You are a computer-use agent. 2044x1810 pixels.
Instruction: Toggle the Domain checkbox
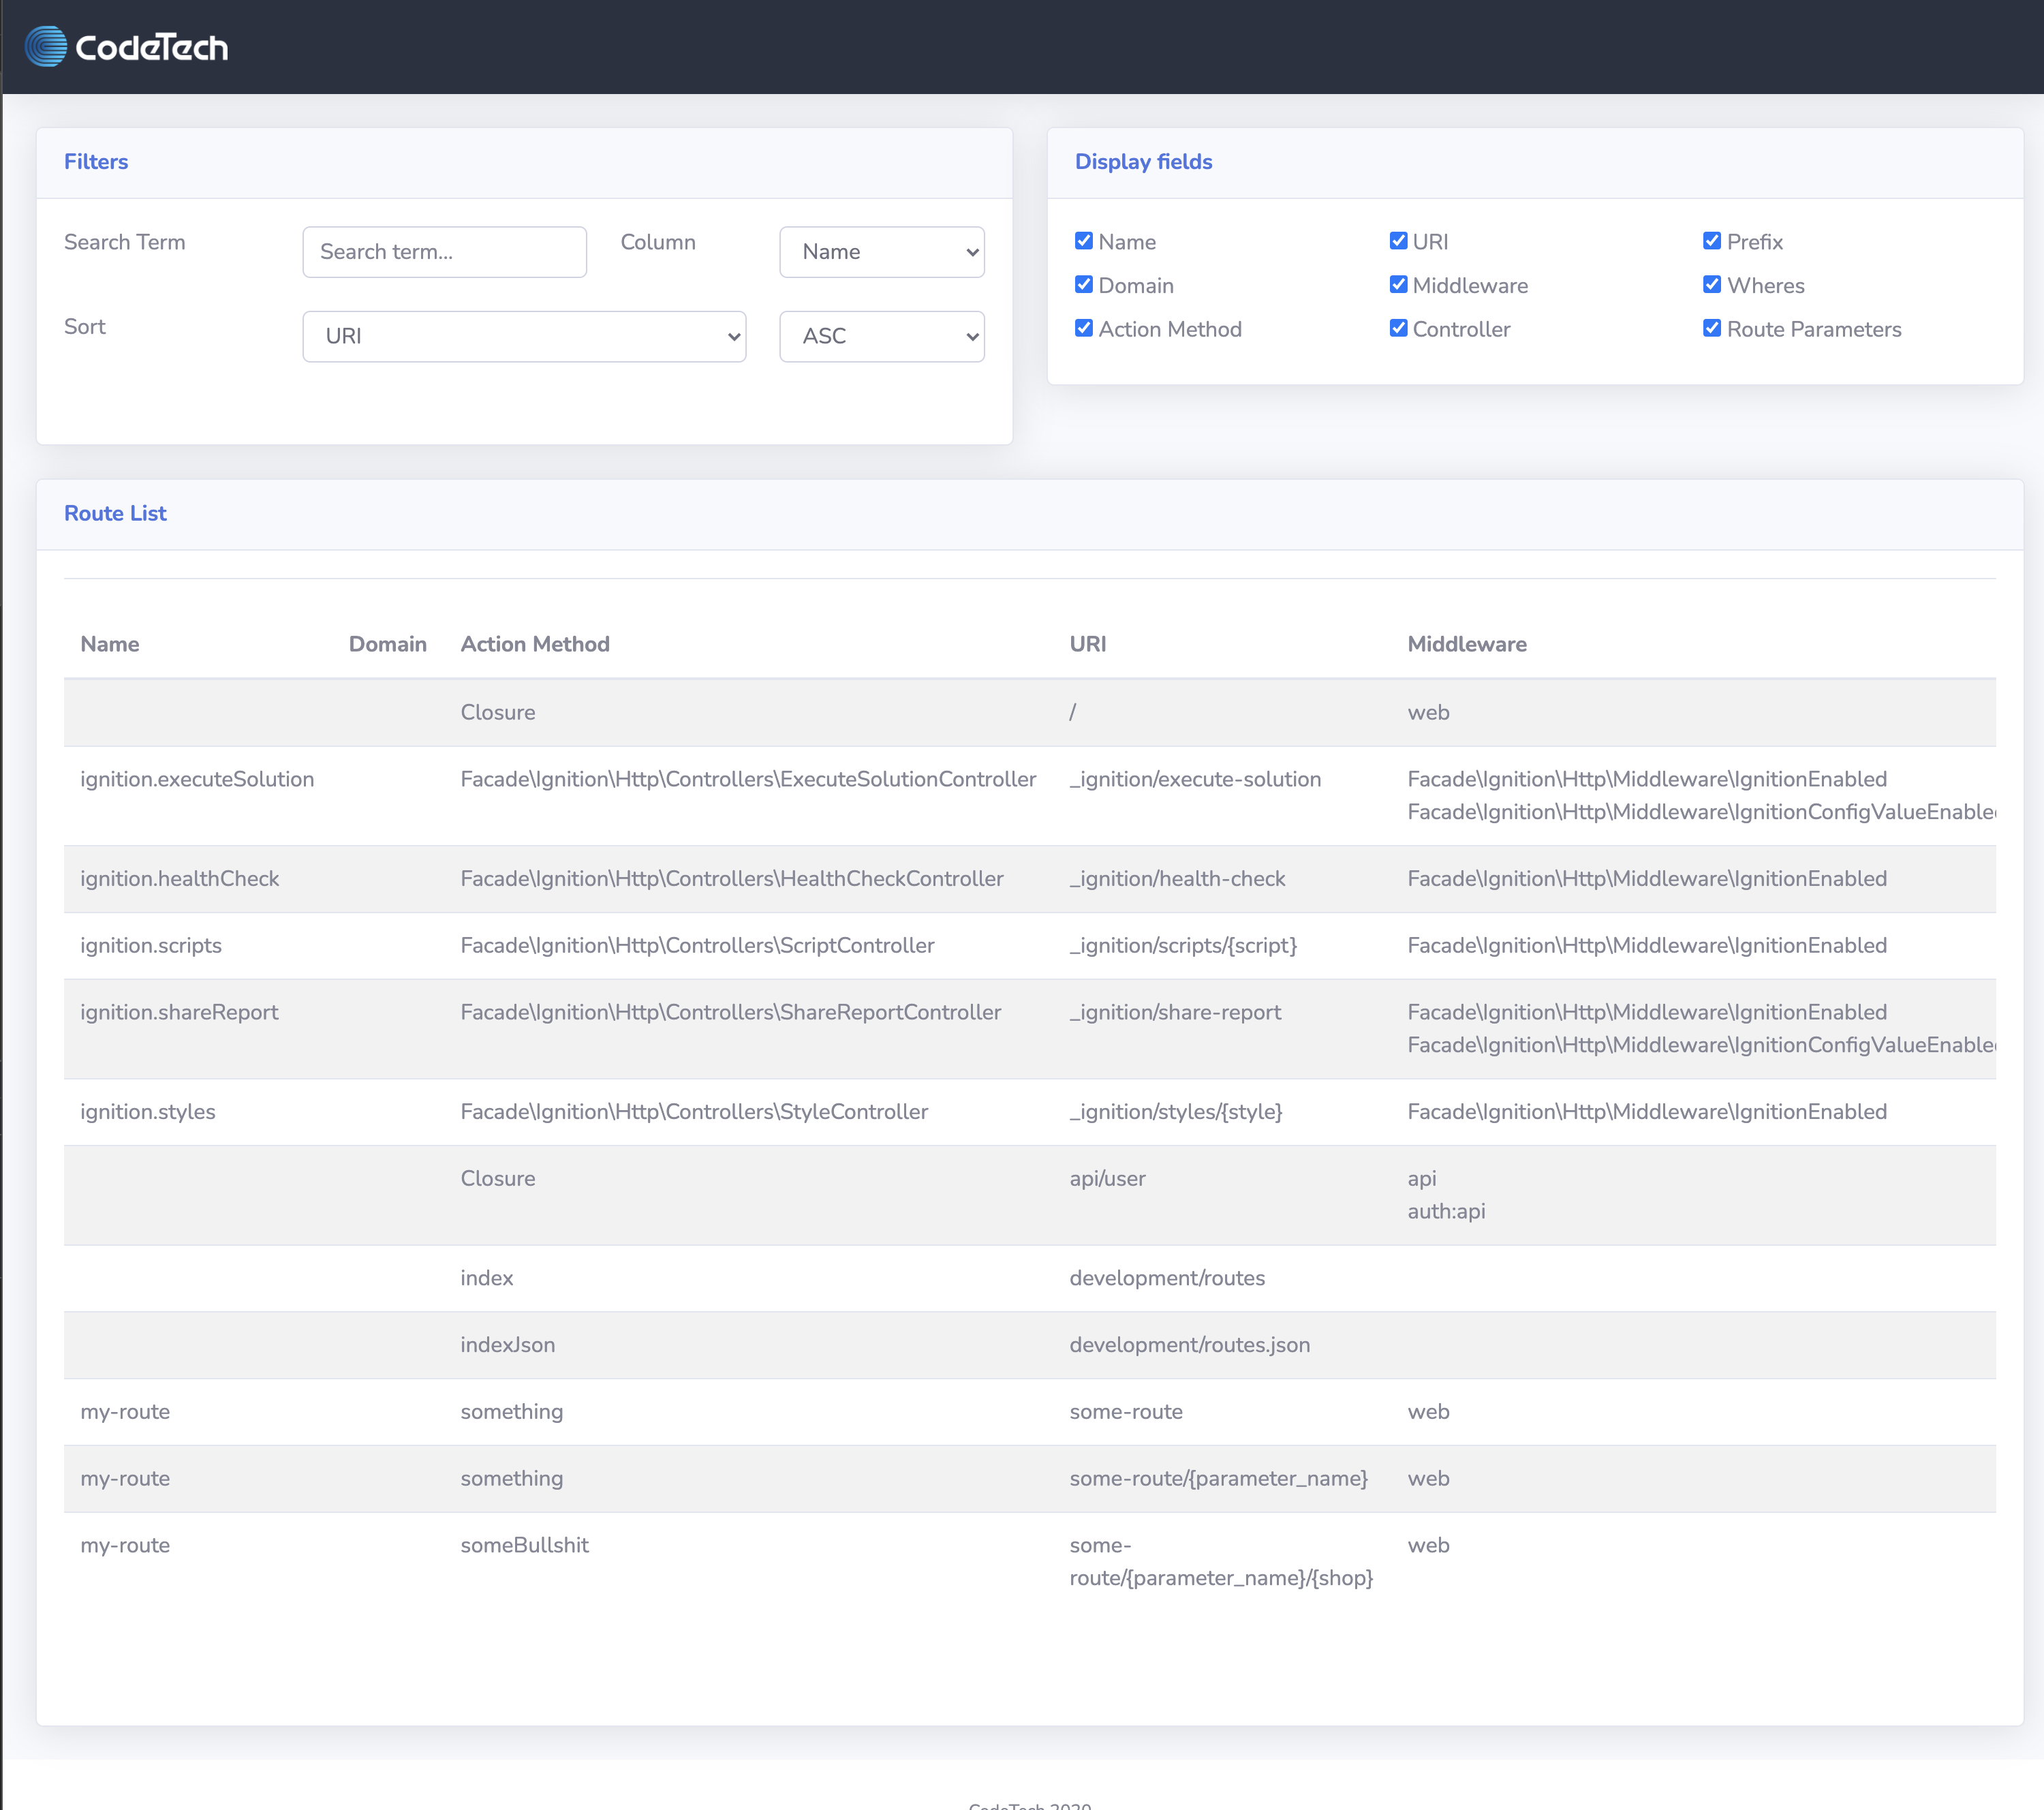(1083, 285)
